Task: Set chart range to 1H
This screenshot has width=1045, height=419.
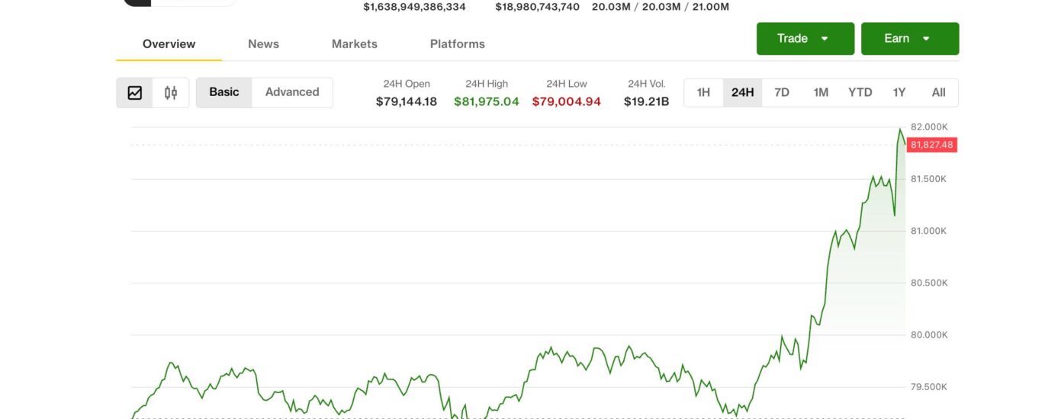Action: tap(703, 93)
